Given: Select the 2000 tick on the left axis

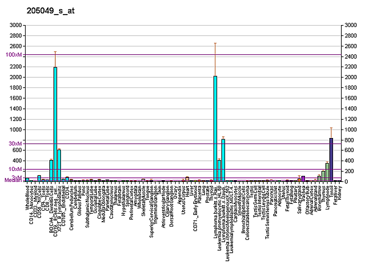Looking at the screenshot, I should tap(16, 78).
